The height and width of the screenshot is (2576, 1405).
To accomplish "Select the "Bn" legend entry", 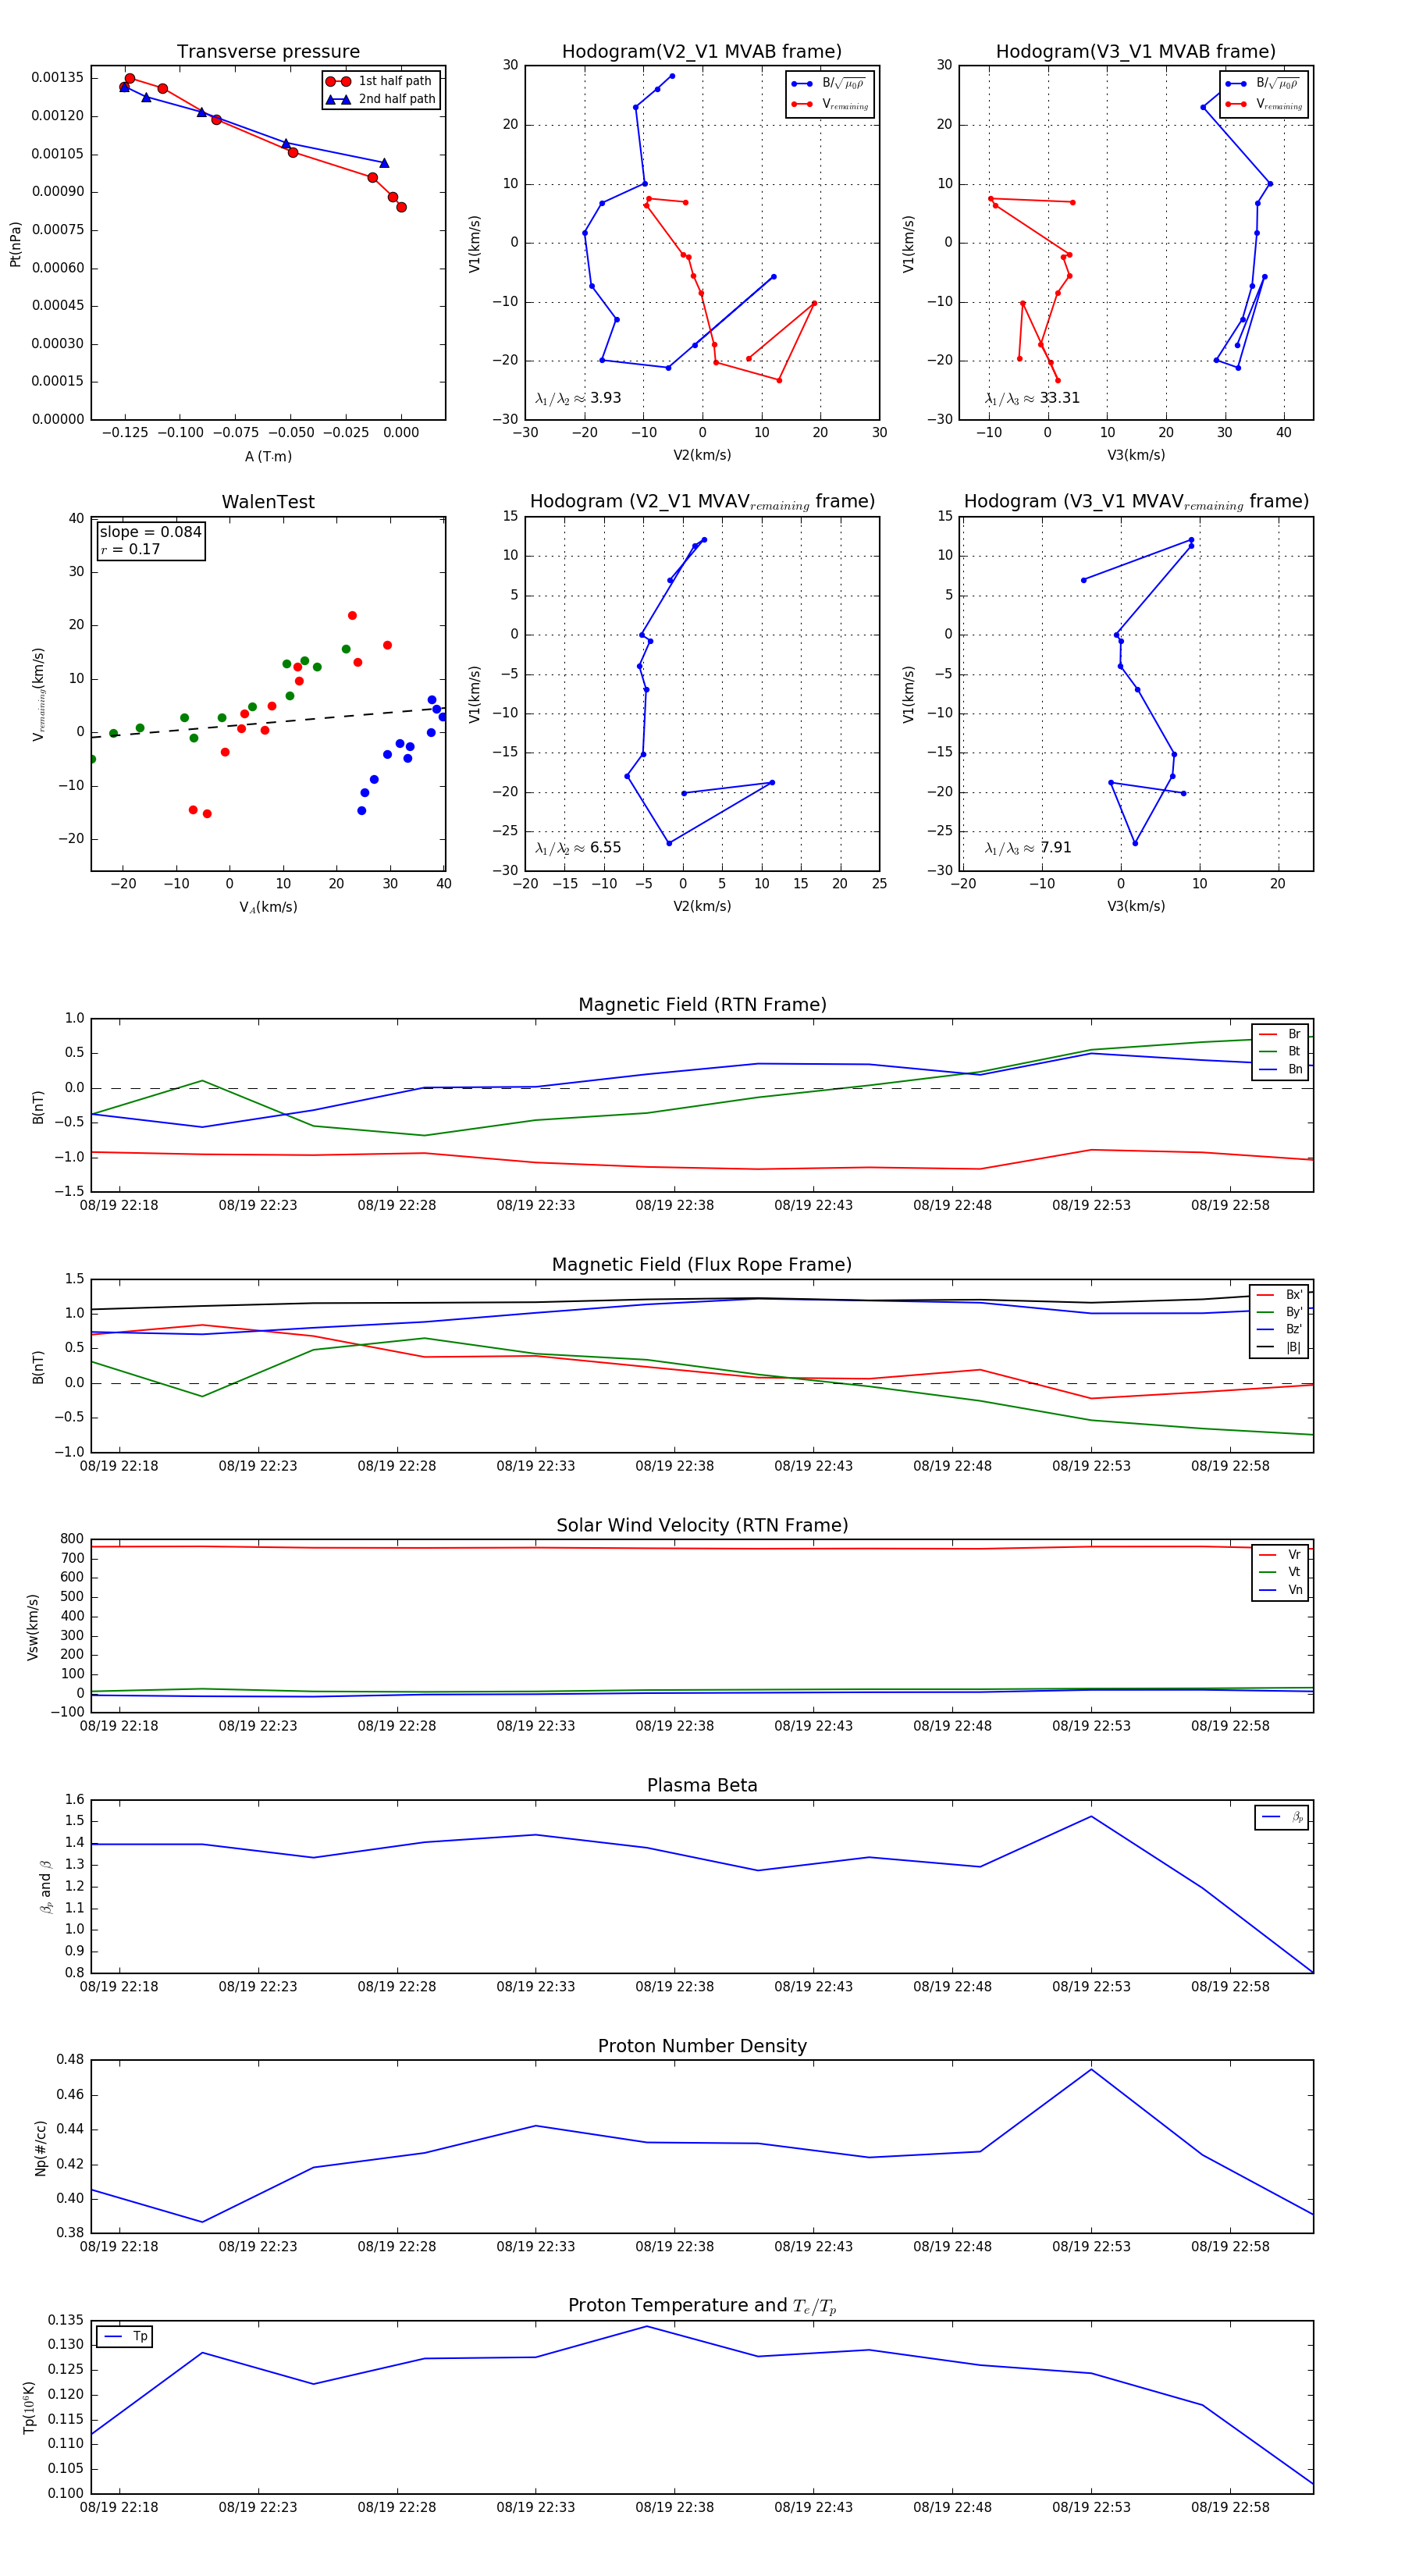I will [x=1280, y=1070].
